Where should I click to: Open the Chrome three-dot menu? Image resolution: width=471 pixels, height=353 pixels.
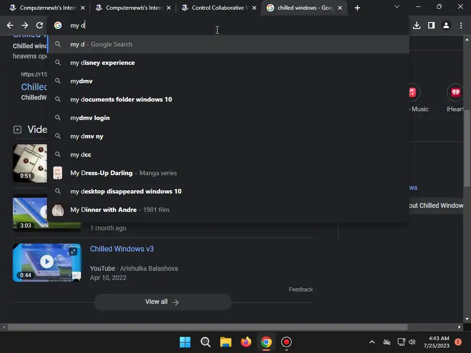pos(461,26)
